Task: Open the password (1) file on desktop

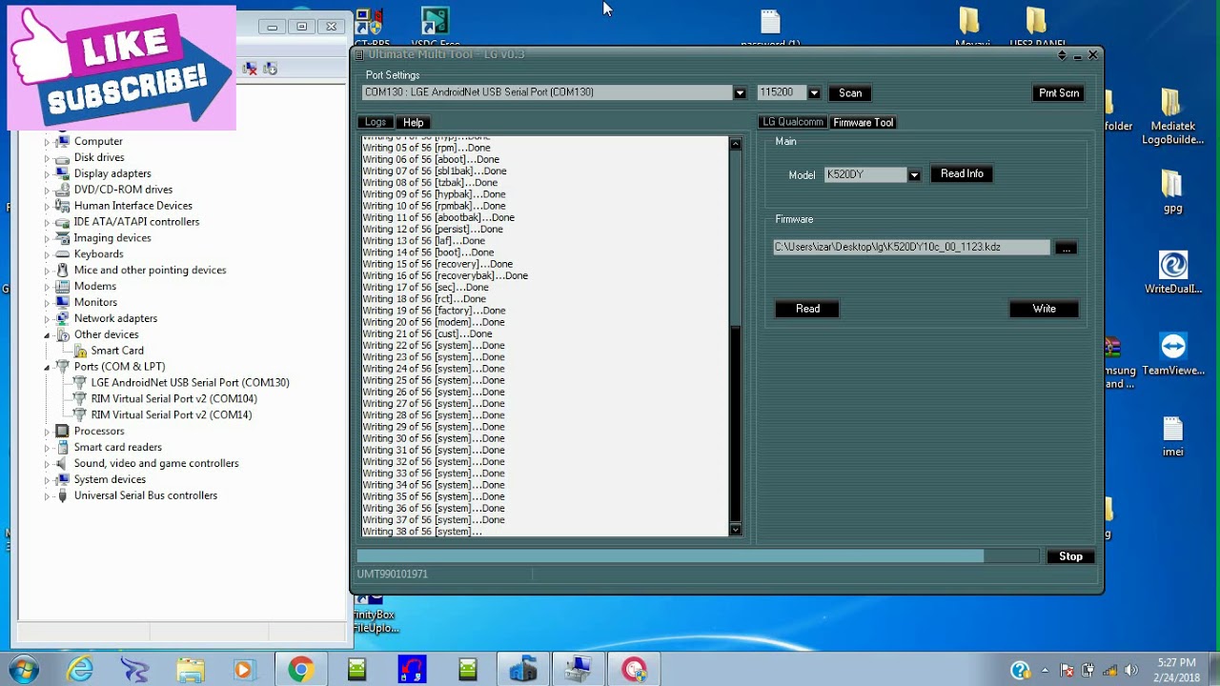Action: click(x=770, y=28)
